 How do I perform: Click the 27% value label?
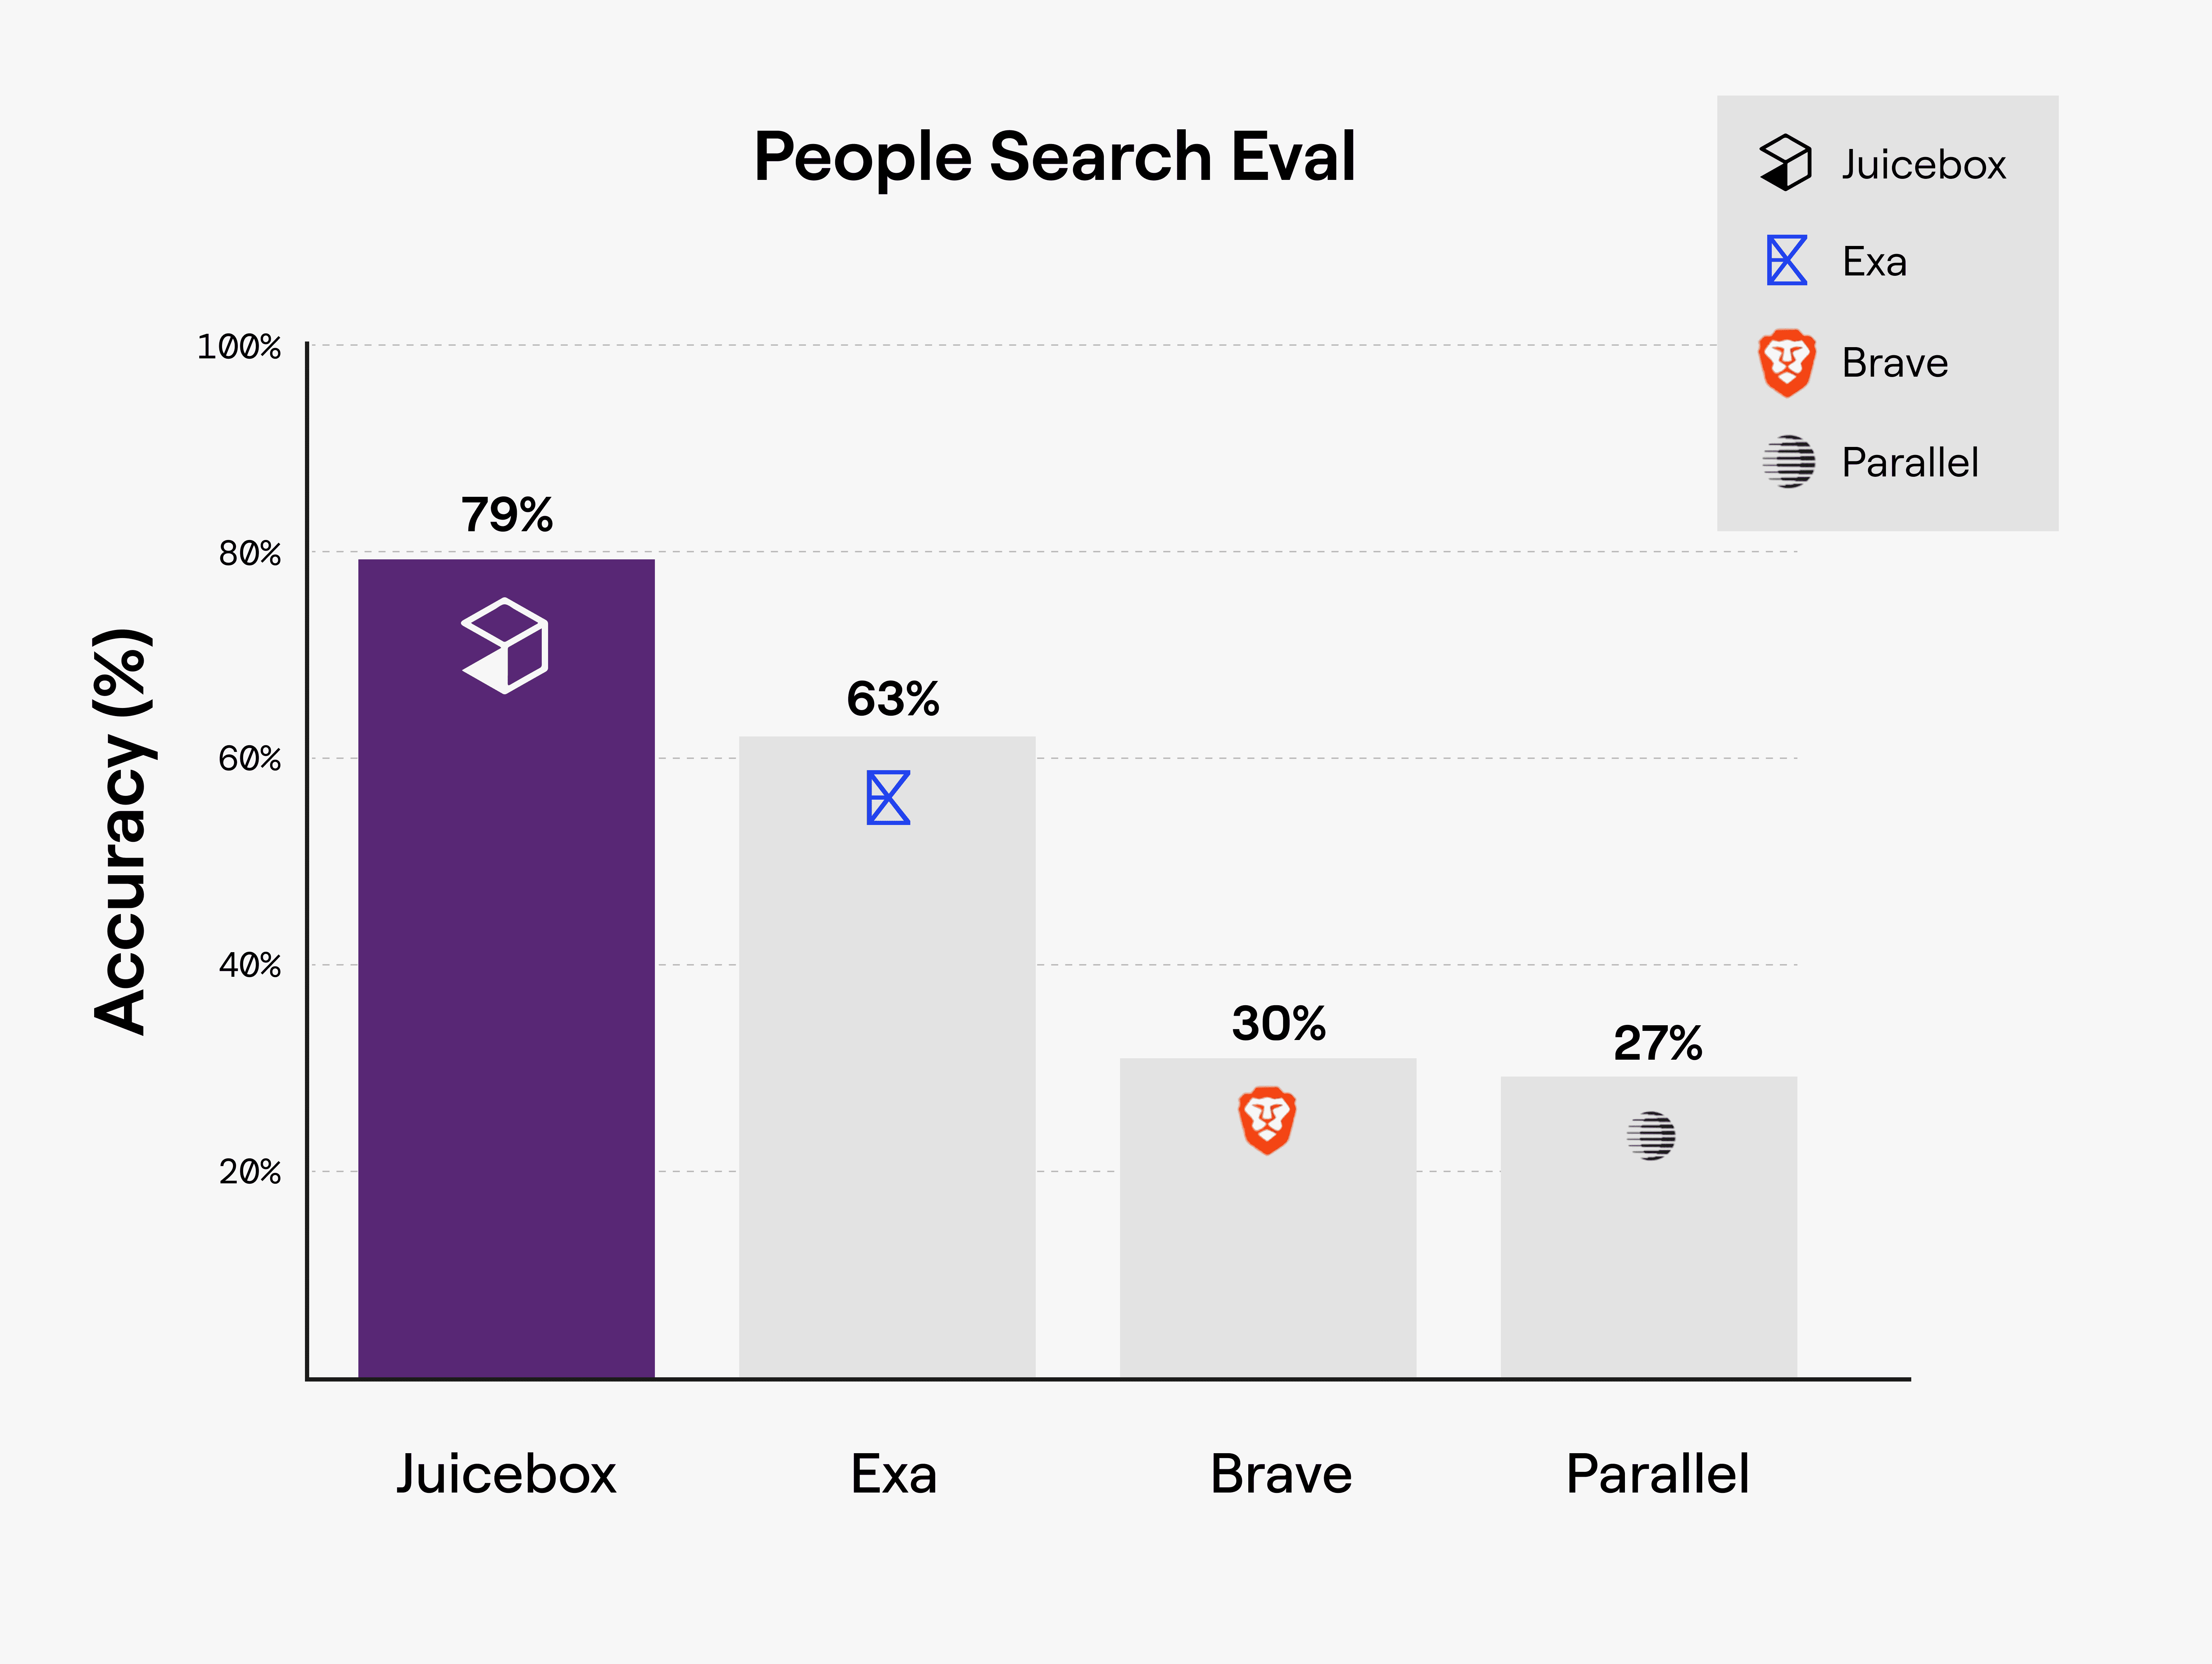tap(1658, 1043)
